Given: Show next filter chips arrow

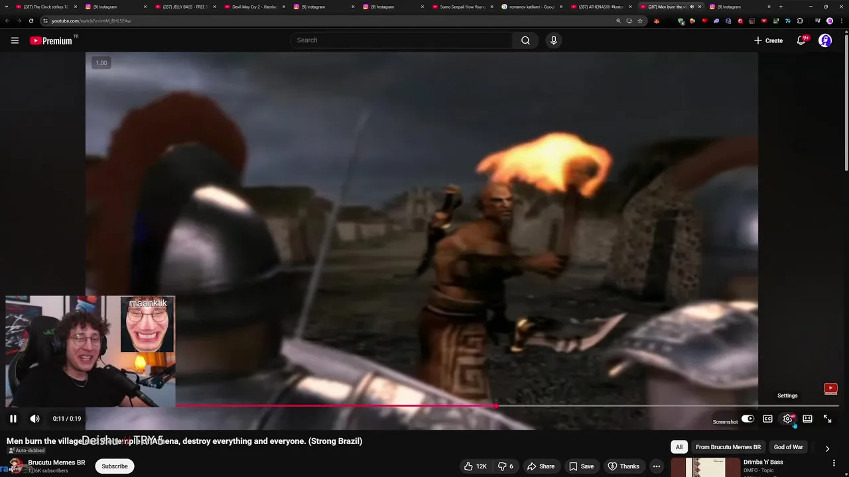Looking at the screenshot, I should (x=827, y=449).
